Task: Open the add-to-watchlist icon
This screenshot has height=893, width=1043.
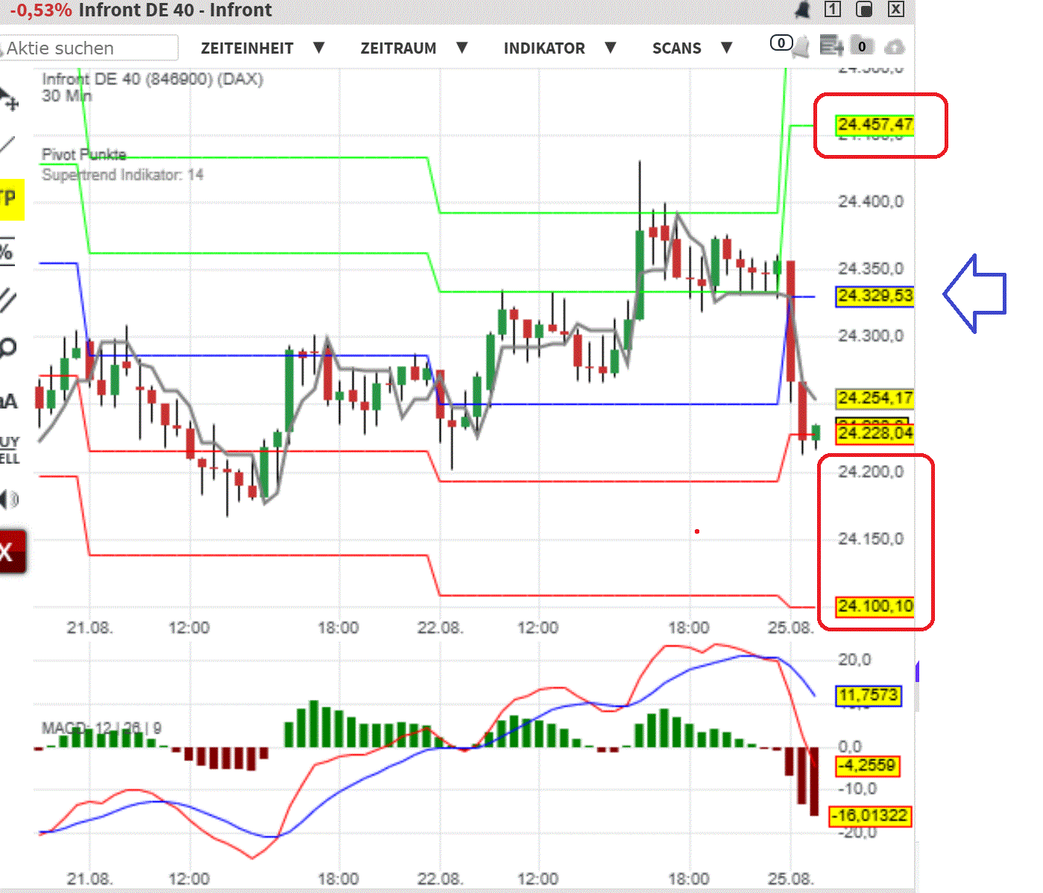Action: 830,46
